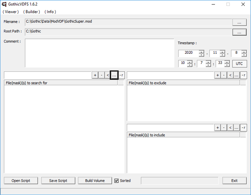This screenshot has width=251, height=195.
Task: Remove mask from include list with minus
Action: coord(224,128)
